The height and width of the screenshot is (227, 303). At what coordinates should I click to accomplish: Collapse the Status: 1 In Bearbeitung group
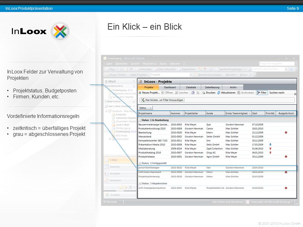(140, 120)
